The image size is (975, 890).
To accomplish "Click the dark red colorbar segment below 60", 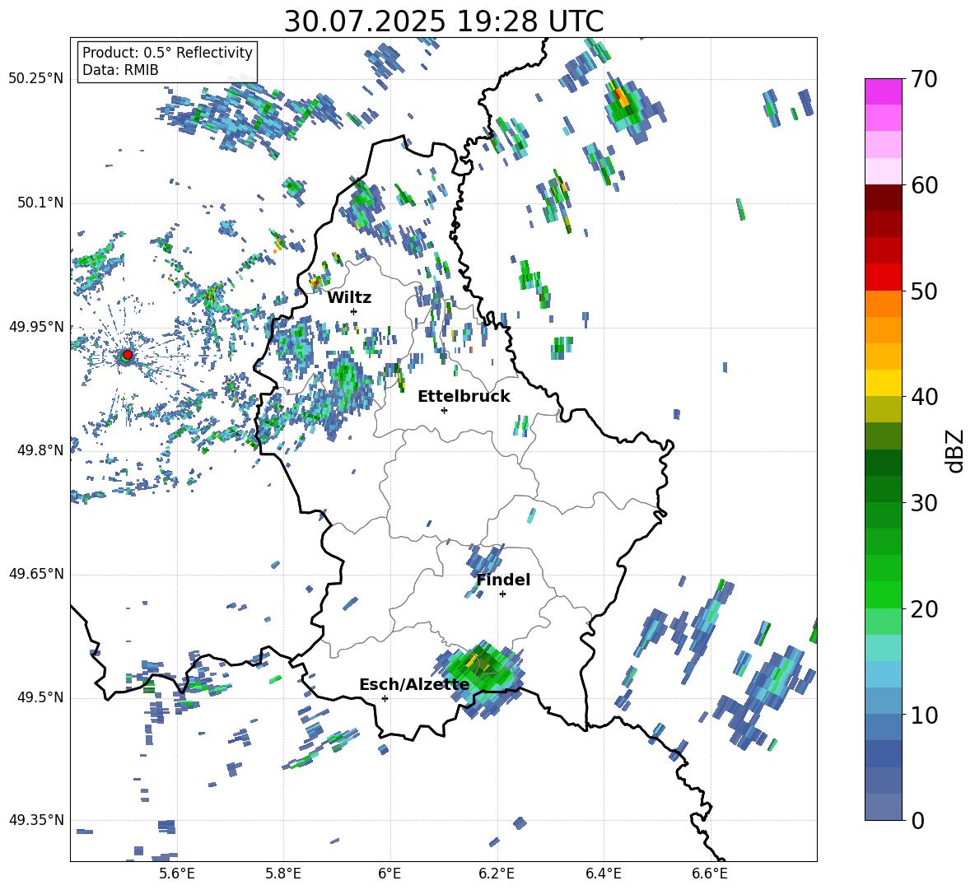I will click(884, 198).
